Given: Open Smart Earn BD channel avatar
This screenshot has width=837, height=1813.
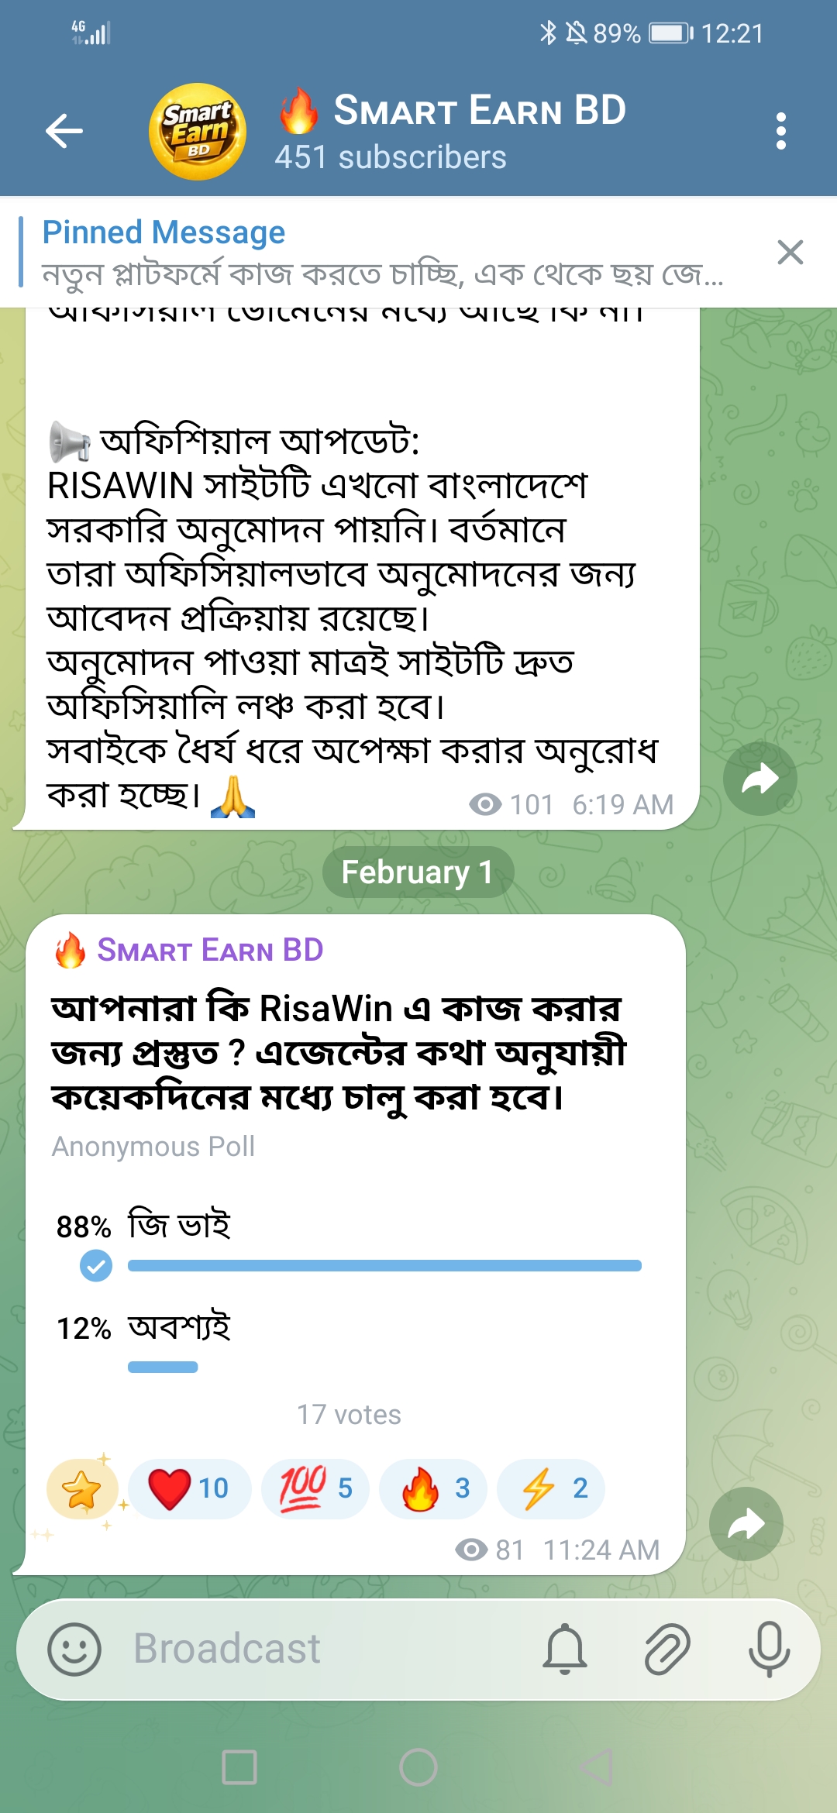Looking at the screenshot, I should pyautogui.click(x=198, y=131).
